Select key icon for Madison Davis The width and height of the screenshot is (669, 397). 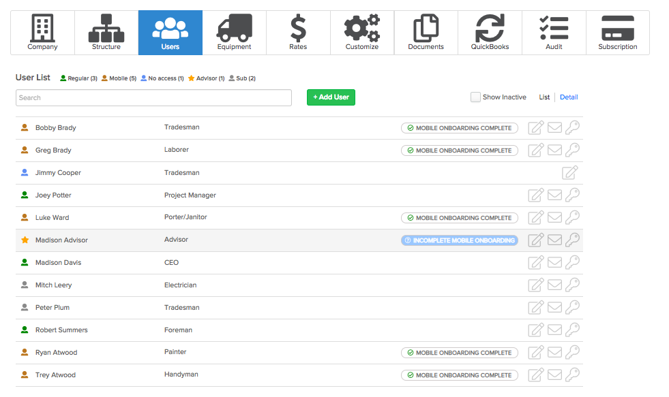click(x=573, y=262)
